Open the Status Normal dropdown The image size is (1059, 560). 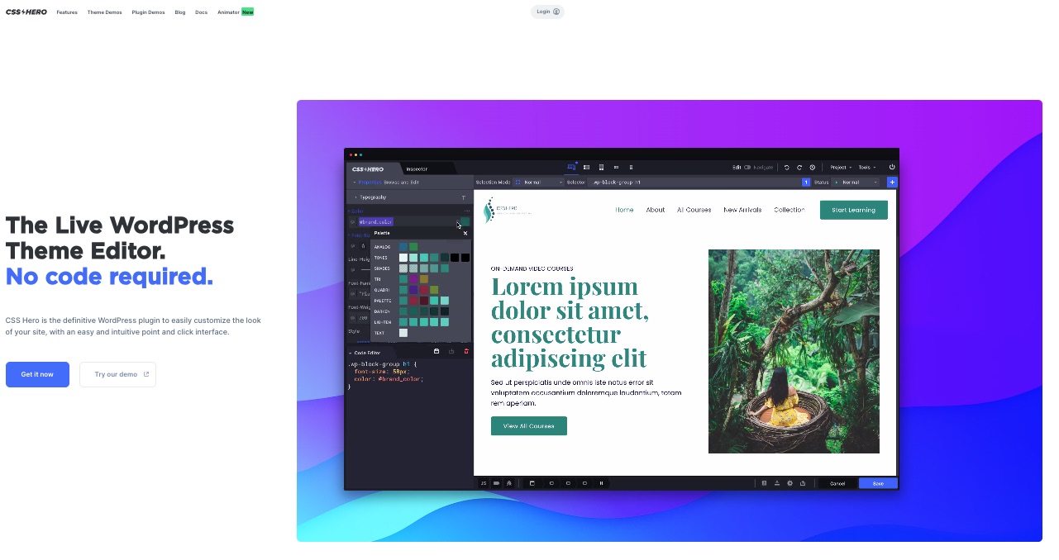pos(857,182)
